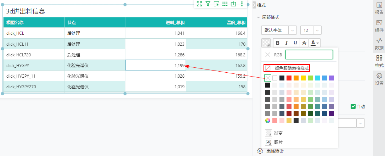Click the 渐变 gradient checkered icon

268,133
